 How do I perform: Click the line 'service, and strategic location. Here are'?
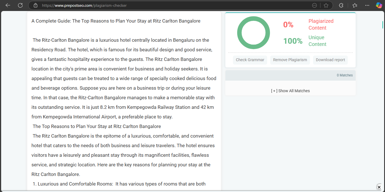(x=121, y=165)
